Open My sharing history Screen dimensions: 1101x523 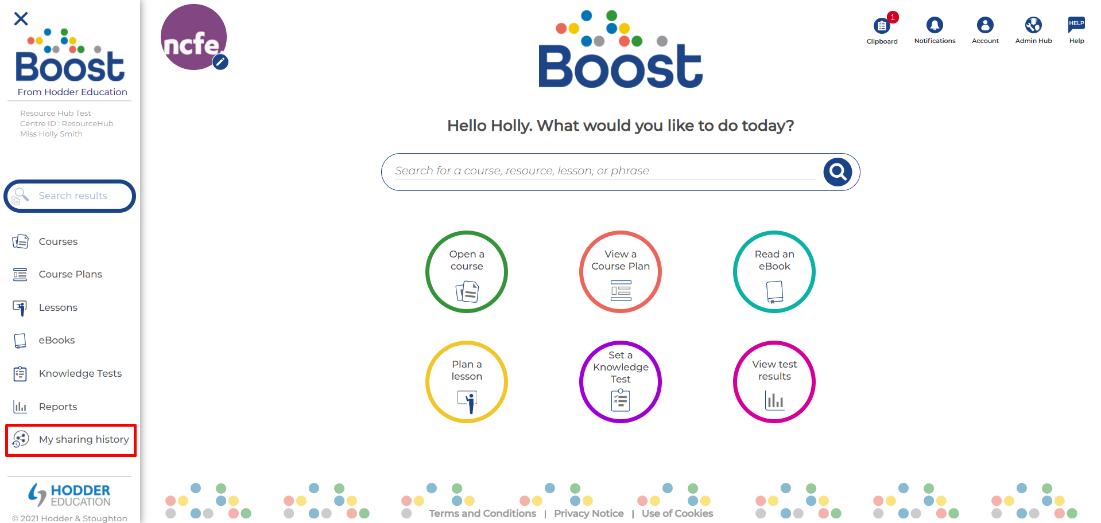coord(83,439)
